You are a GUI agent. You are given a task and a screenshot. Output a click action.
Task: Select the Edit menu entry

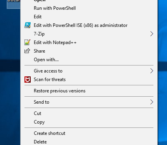(x=89, y=17)
